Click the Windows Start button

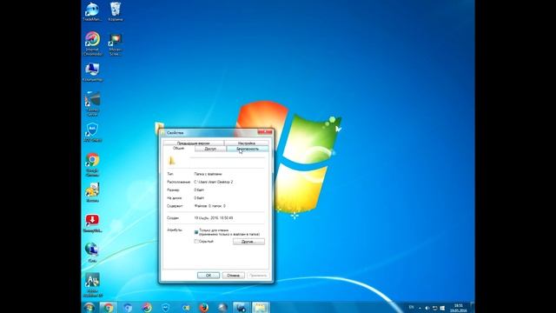[x=89, y=307]
